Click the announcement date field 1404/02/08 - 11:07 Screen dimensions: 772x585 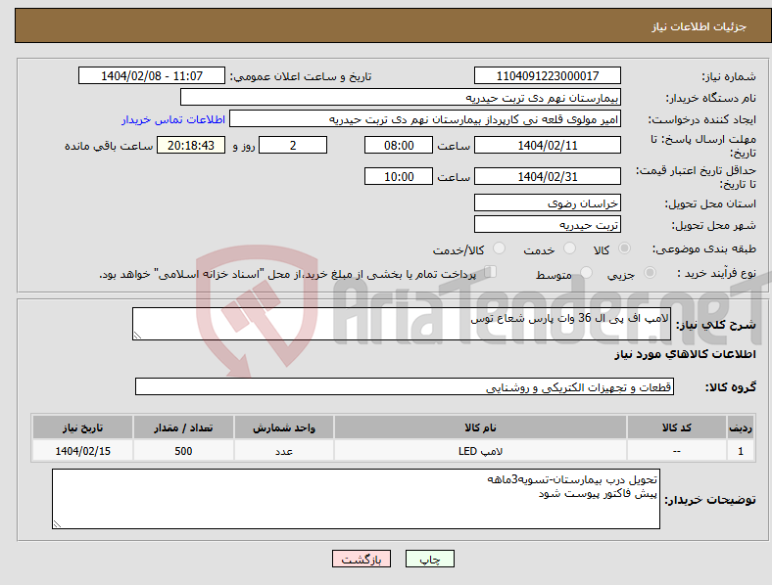152,75
